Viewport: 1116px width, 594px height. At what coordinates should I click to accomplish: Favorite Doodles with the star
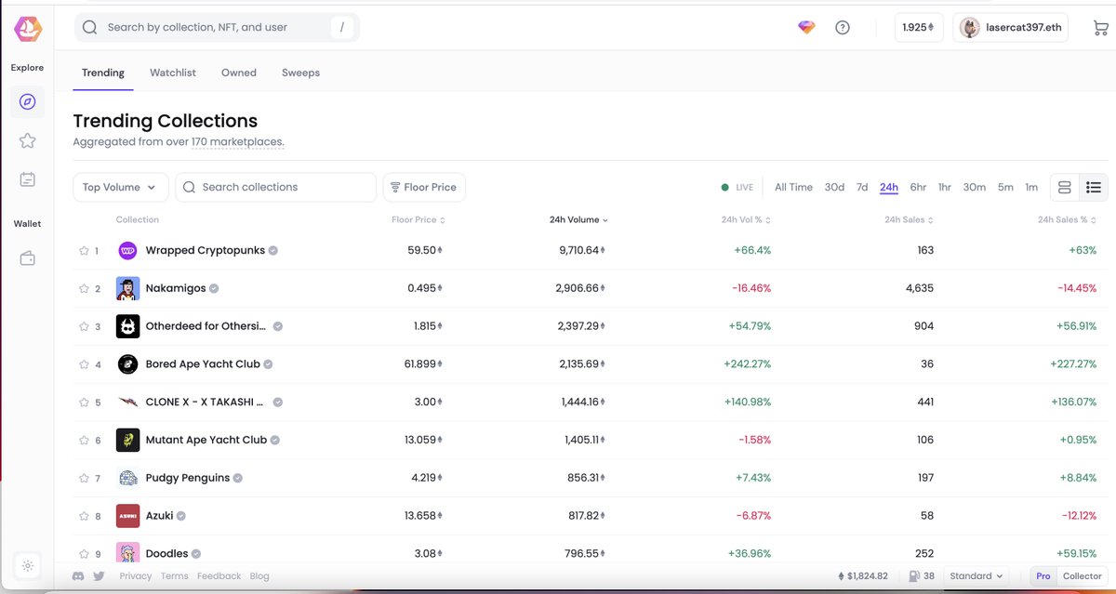84,554
